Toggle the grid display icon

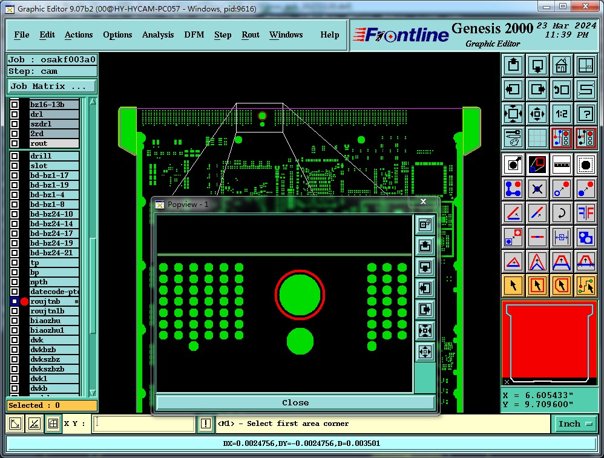coord(537,137)
